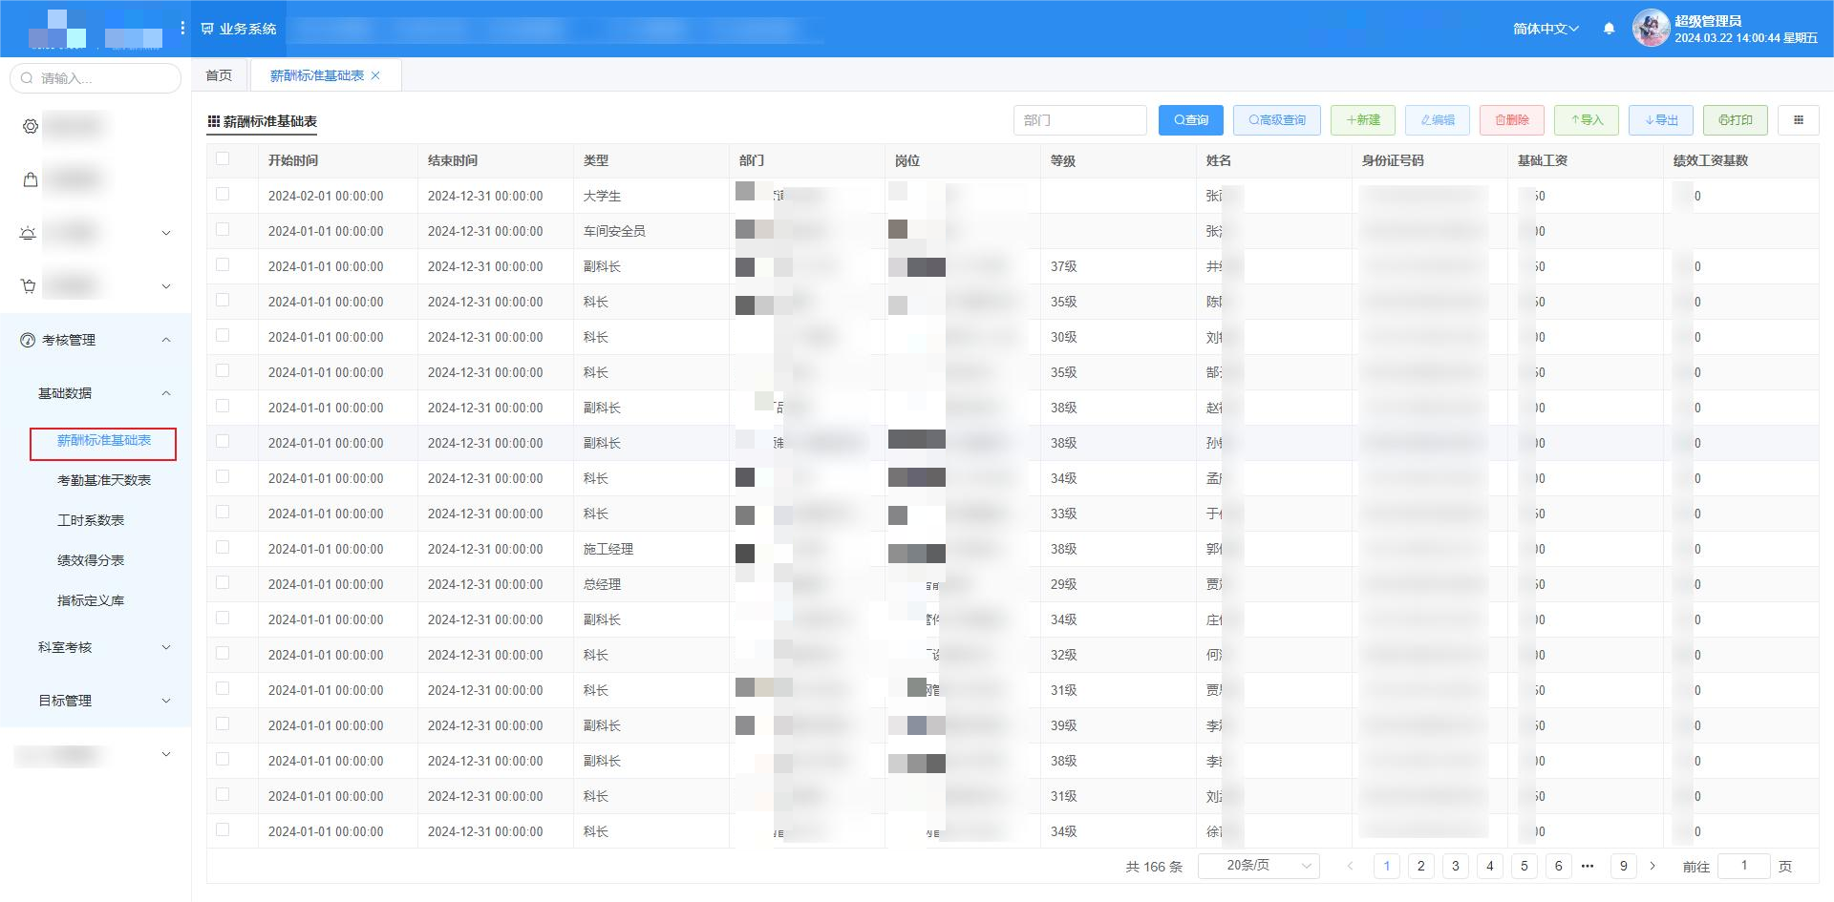Click the blue 查询 button
Image resolution: width=1834 pixels, height=902 pixels.
pyautogui.click(x=1191, y=120)
